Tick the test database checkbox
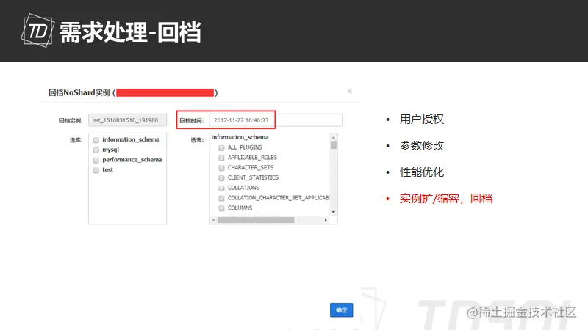Screen dimensions: 588x330 point(96,170)
